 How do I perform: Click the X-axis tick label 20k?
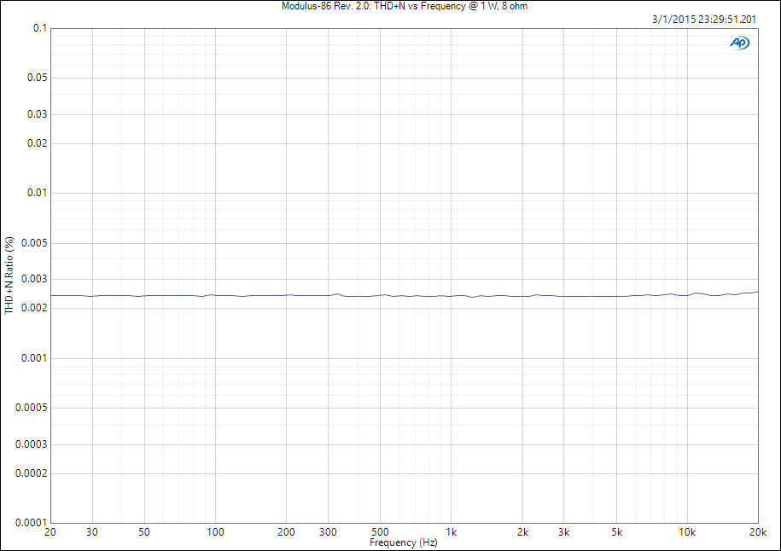tap(758, 532)
